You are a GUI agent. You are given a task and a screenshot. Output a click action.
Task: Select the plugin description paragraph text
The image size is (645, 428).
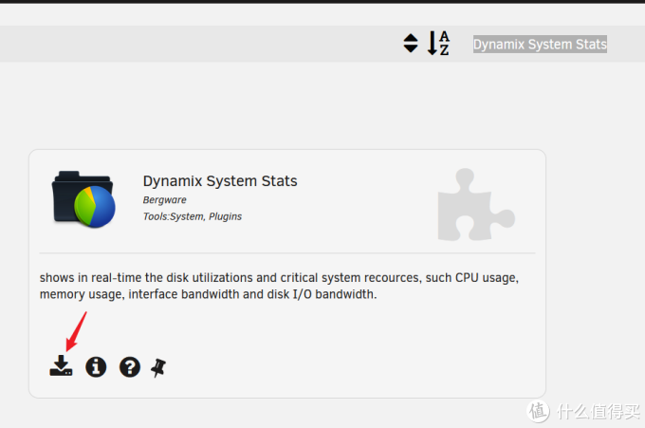click(279, 286)
